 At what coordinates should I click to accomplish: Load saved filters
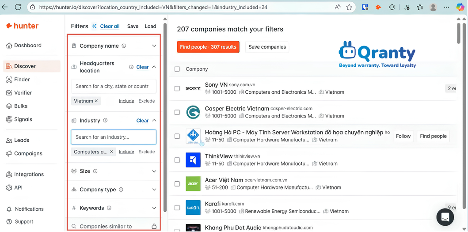(x=150, y=26)
